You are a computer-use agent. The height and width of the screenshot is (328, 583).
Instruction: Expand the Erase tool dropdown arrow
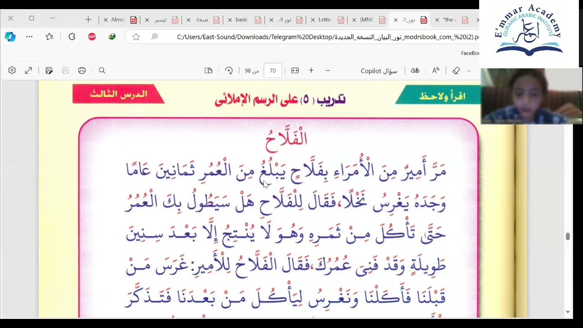click(x=469, y=71)
